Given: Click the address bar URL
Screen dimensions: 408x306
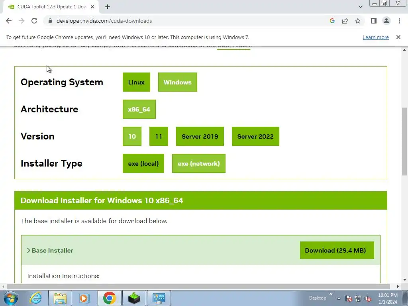Looking at the screenshot, I should point(104,21).
